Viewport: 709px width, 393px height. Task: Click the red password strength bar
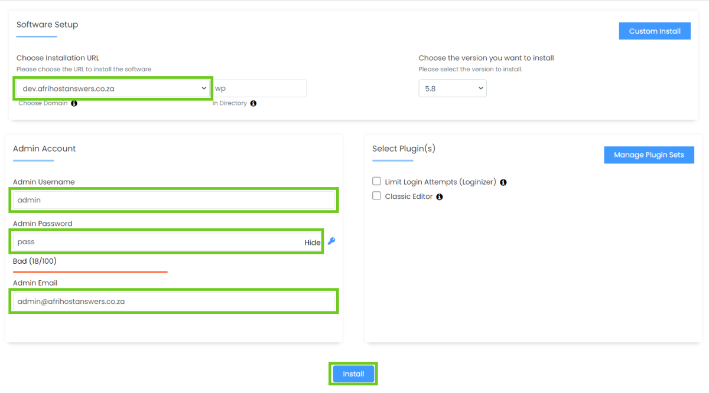(90, 272)
